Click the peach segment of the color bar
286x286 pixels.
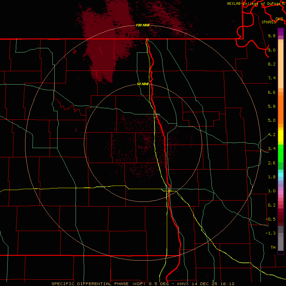click(281, 65)
